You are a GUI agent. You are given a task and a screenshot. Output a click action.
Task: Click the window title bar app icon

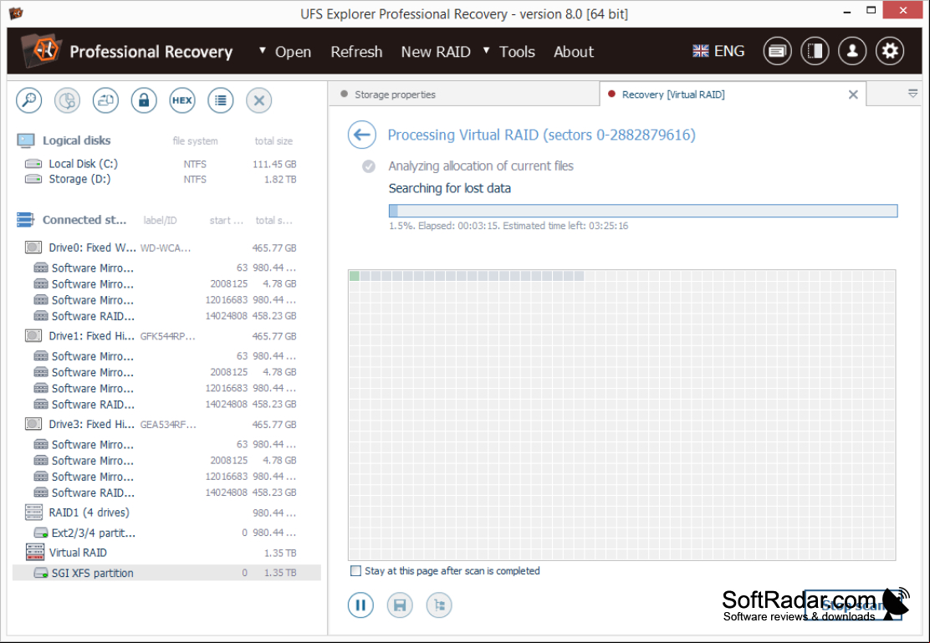(x=16, y=12)
